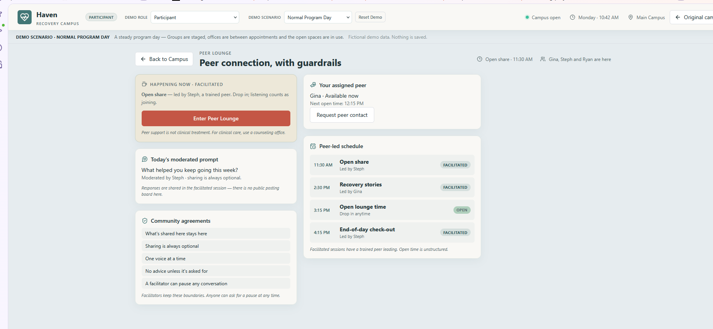Click the Main Campus label in the header
Image resolution: width=713 pixels, height=329 pixels.
[651, 17]
